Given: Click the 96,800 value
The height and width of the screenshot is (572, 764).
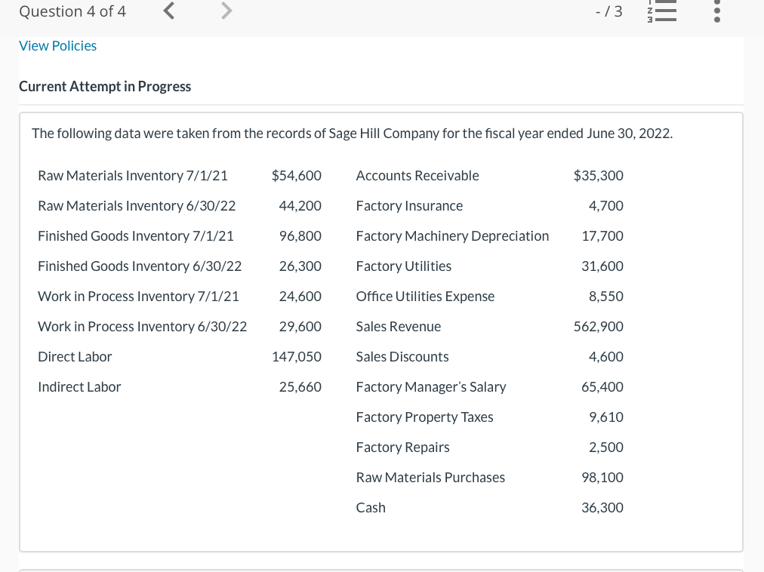Looking at the screenshot, I should point(300,235).
